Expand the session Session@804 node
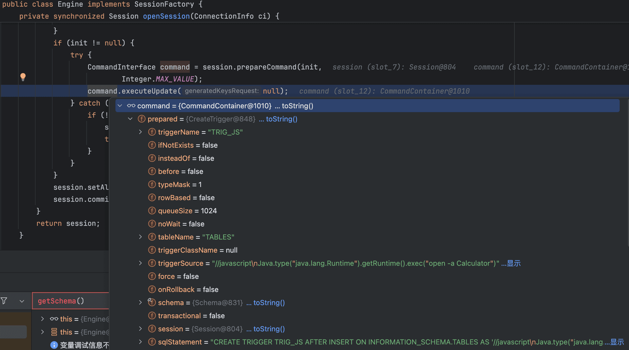Screen dimensions: 629x350 point(141,328)
